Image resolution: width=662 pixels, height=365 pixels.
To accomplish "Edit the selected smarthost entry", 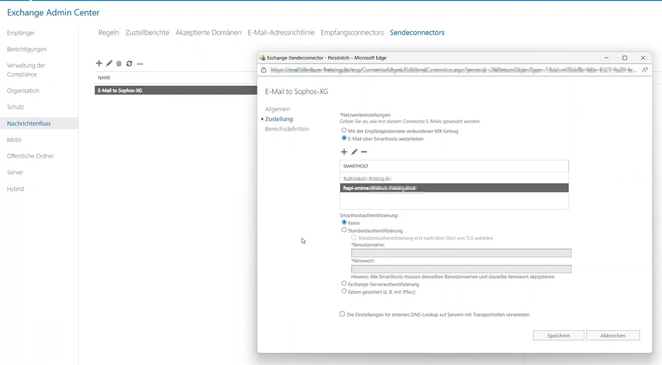I will tap(354, 151).
